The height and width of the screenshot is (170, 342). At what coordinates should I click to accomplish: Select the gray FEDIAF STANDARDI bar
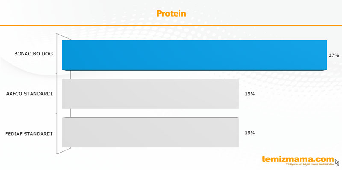[150, 133]
